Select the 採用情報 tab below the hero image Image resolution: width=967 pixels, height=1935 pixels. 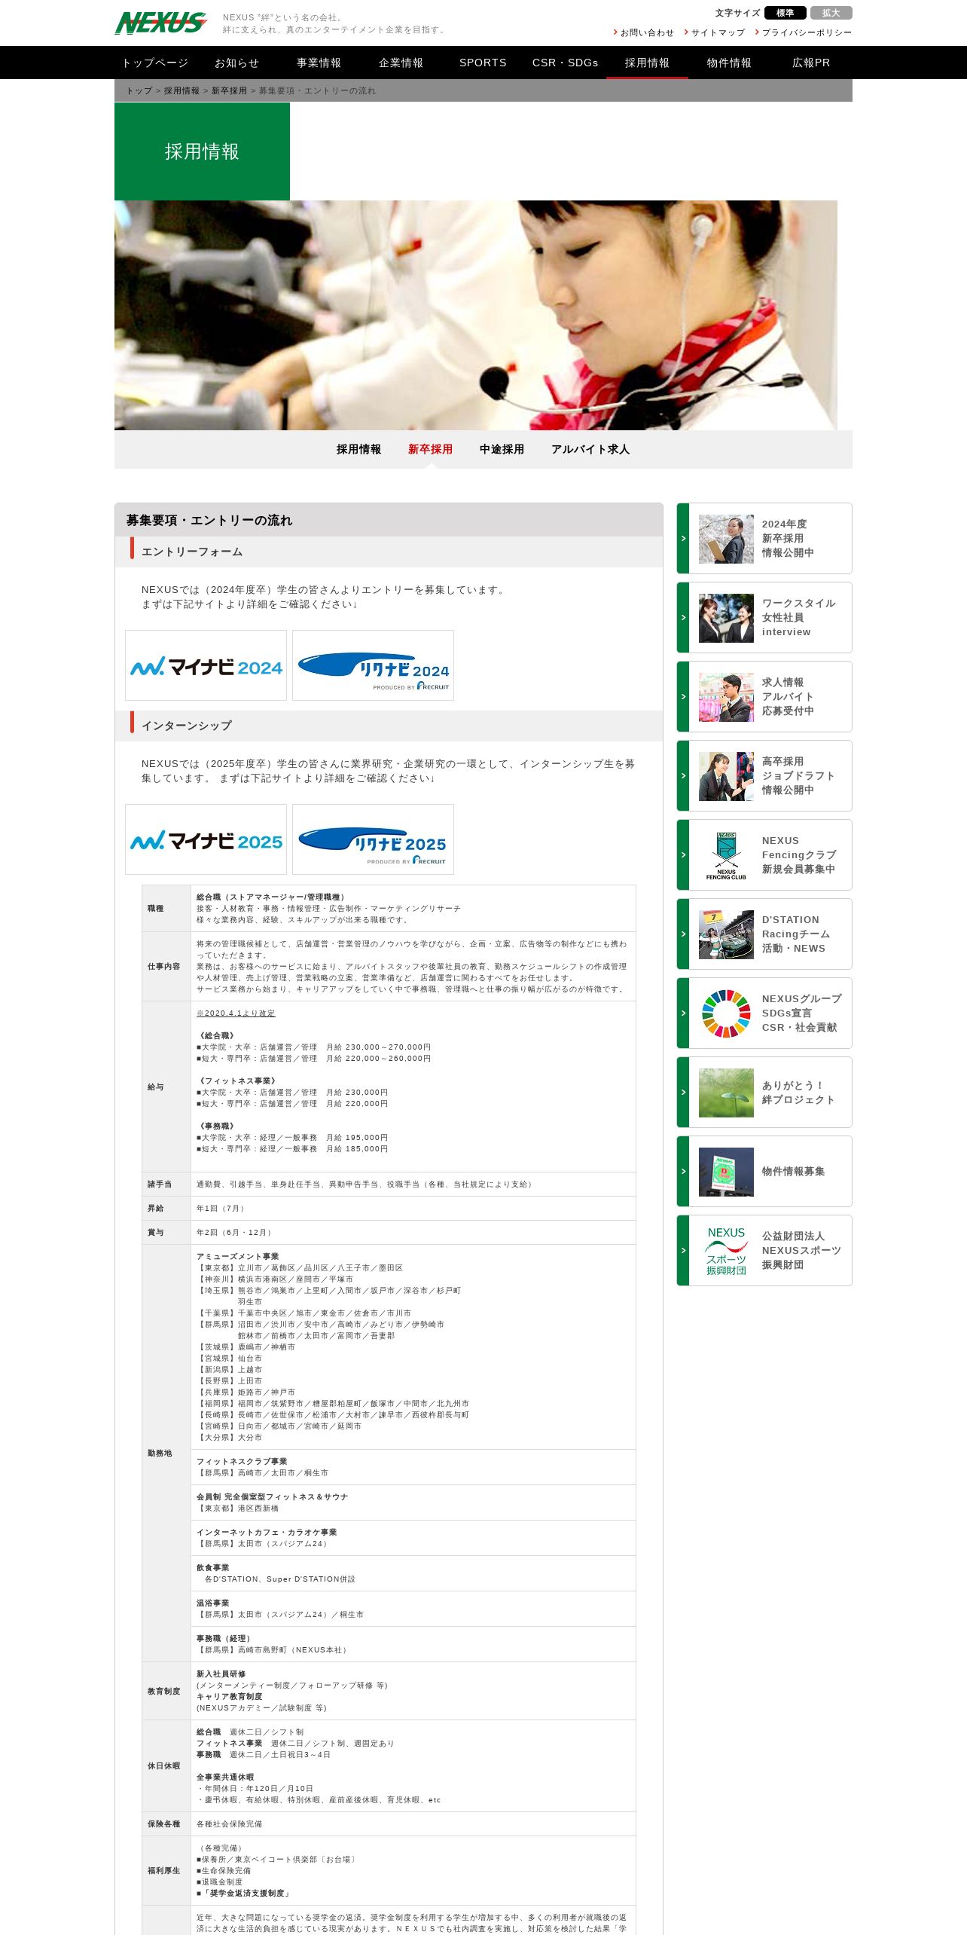[x=358, y=449]
